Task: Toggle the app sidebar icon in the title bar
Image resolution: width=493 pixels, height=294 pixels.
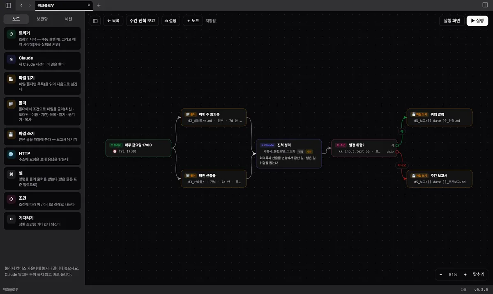Action: pyautogui.click(x=8, y=5)
